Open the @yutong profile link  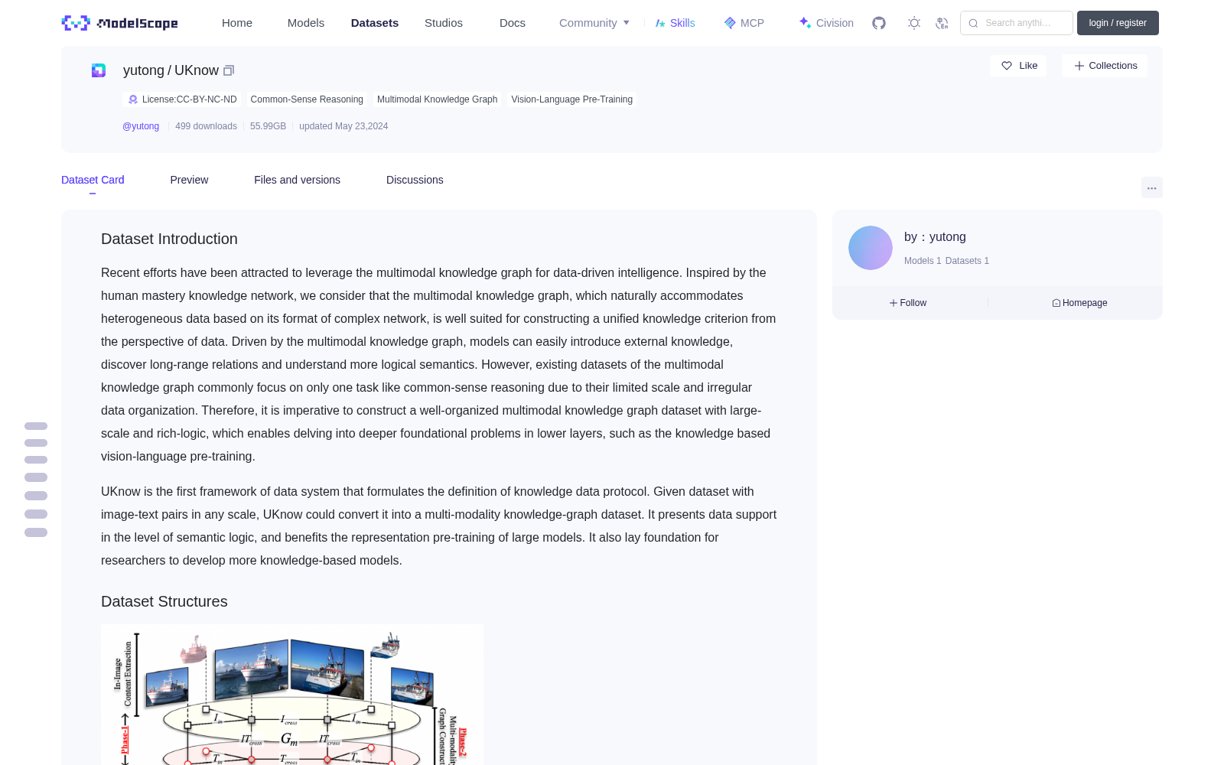point(141,126)
